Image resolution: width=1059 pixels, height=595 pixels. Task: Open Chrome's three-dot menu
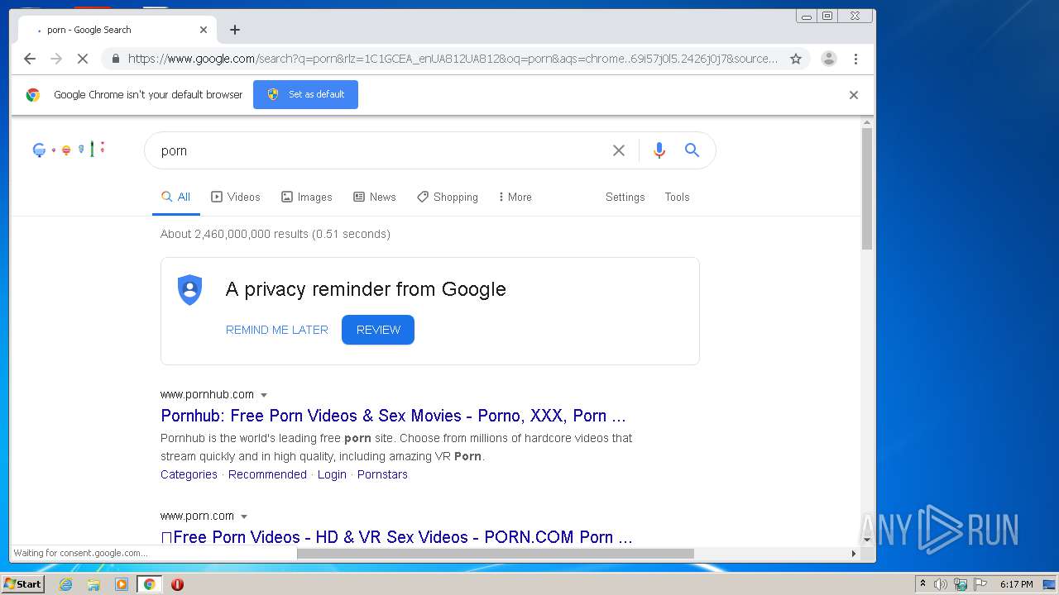855,59
